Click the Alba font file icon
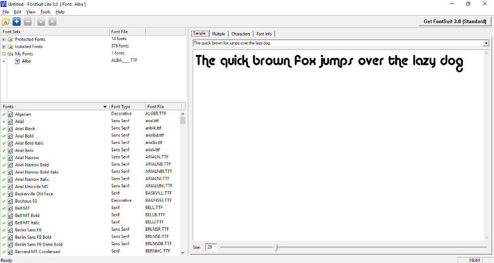This screenshot has height=263, width=494. [x=17, y=61]
